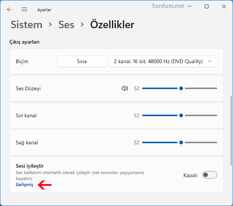
Task: Open the audio format dropdown (48000 Hz)
Action: (x=163, y=61)
